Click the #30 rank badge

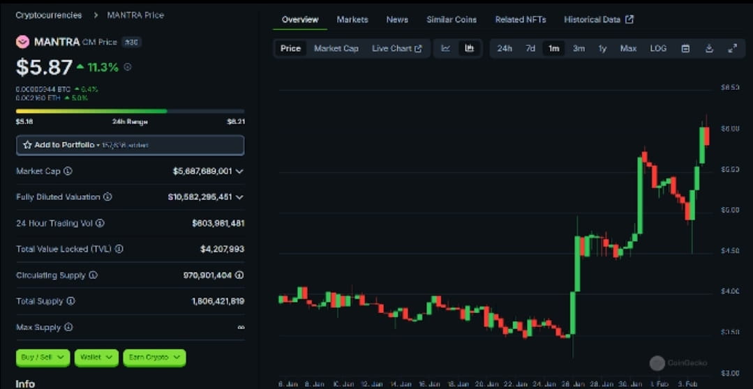coord(131,43)
